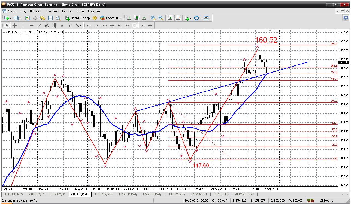351x204 pixels.
Task: Select the M1 timeframe button
Action: 89,25
